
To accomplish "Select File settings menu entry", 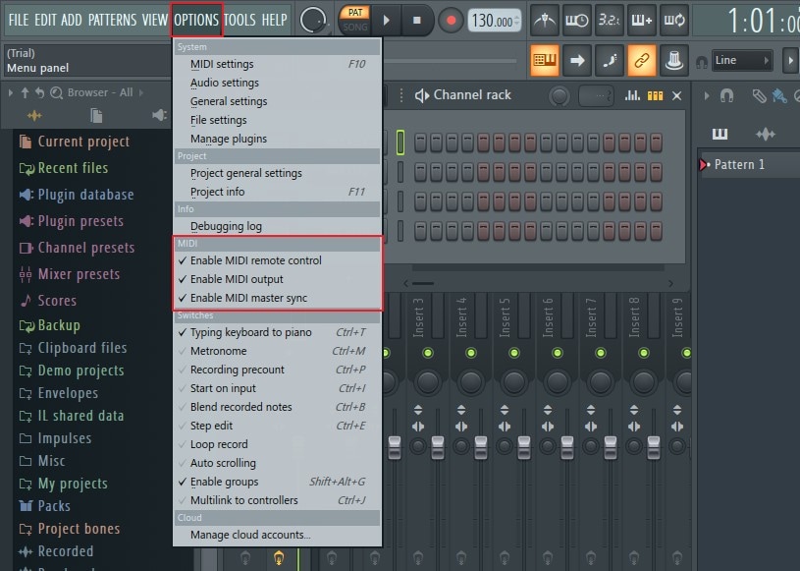I will tap(278, 120).
